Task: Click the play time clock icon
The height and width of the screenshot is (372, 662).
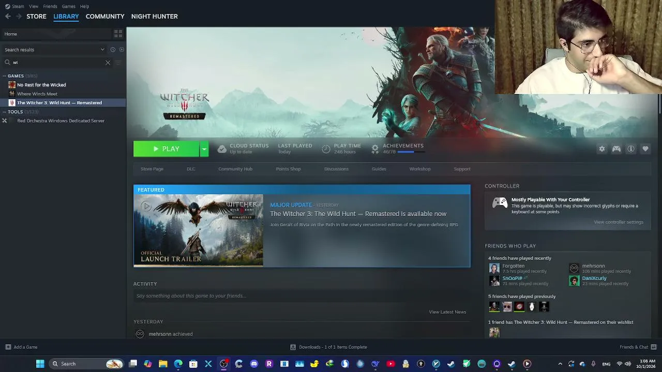Action: point(326,149)
